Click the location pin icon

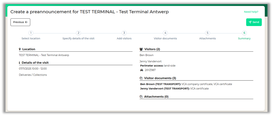pos(20,49)
